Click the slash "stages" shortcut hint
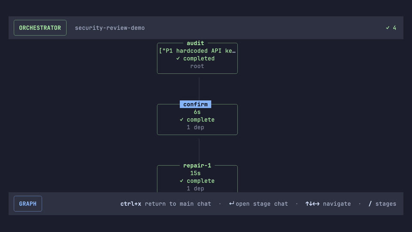This screenshot has height=232, width=412. click(382, 204)
